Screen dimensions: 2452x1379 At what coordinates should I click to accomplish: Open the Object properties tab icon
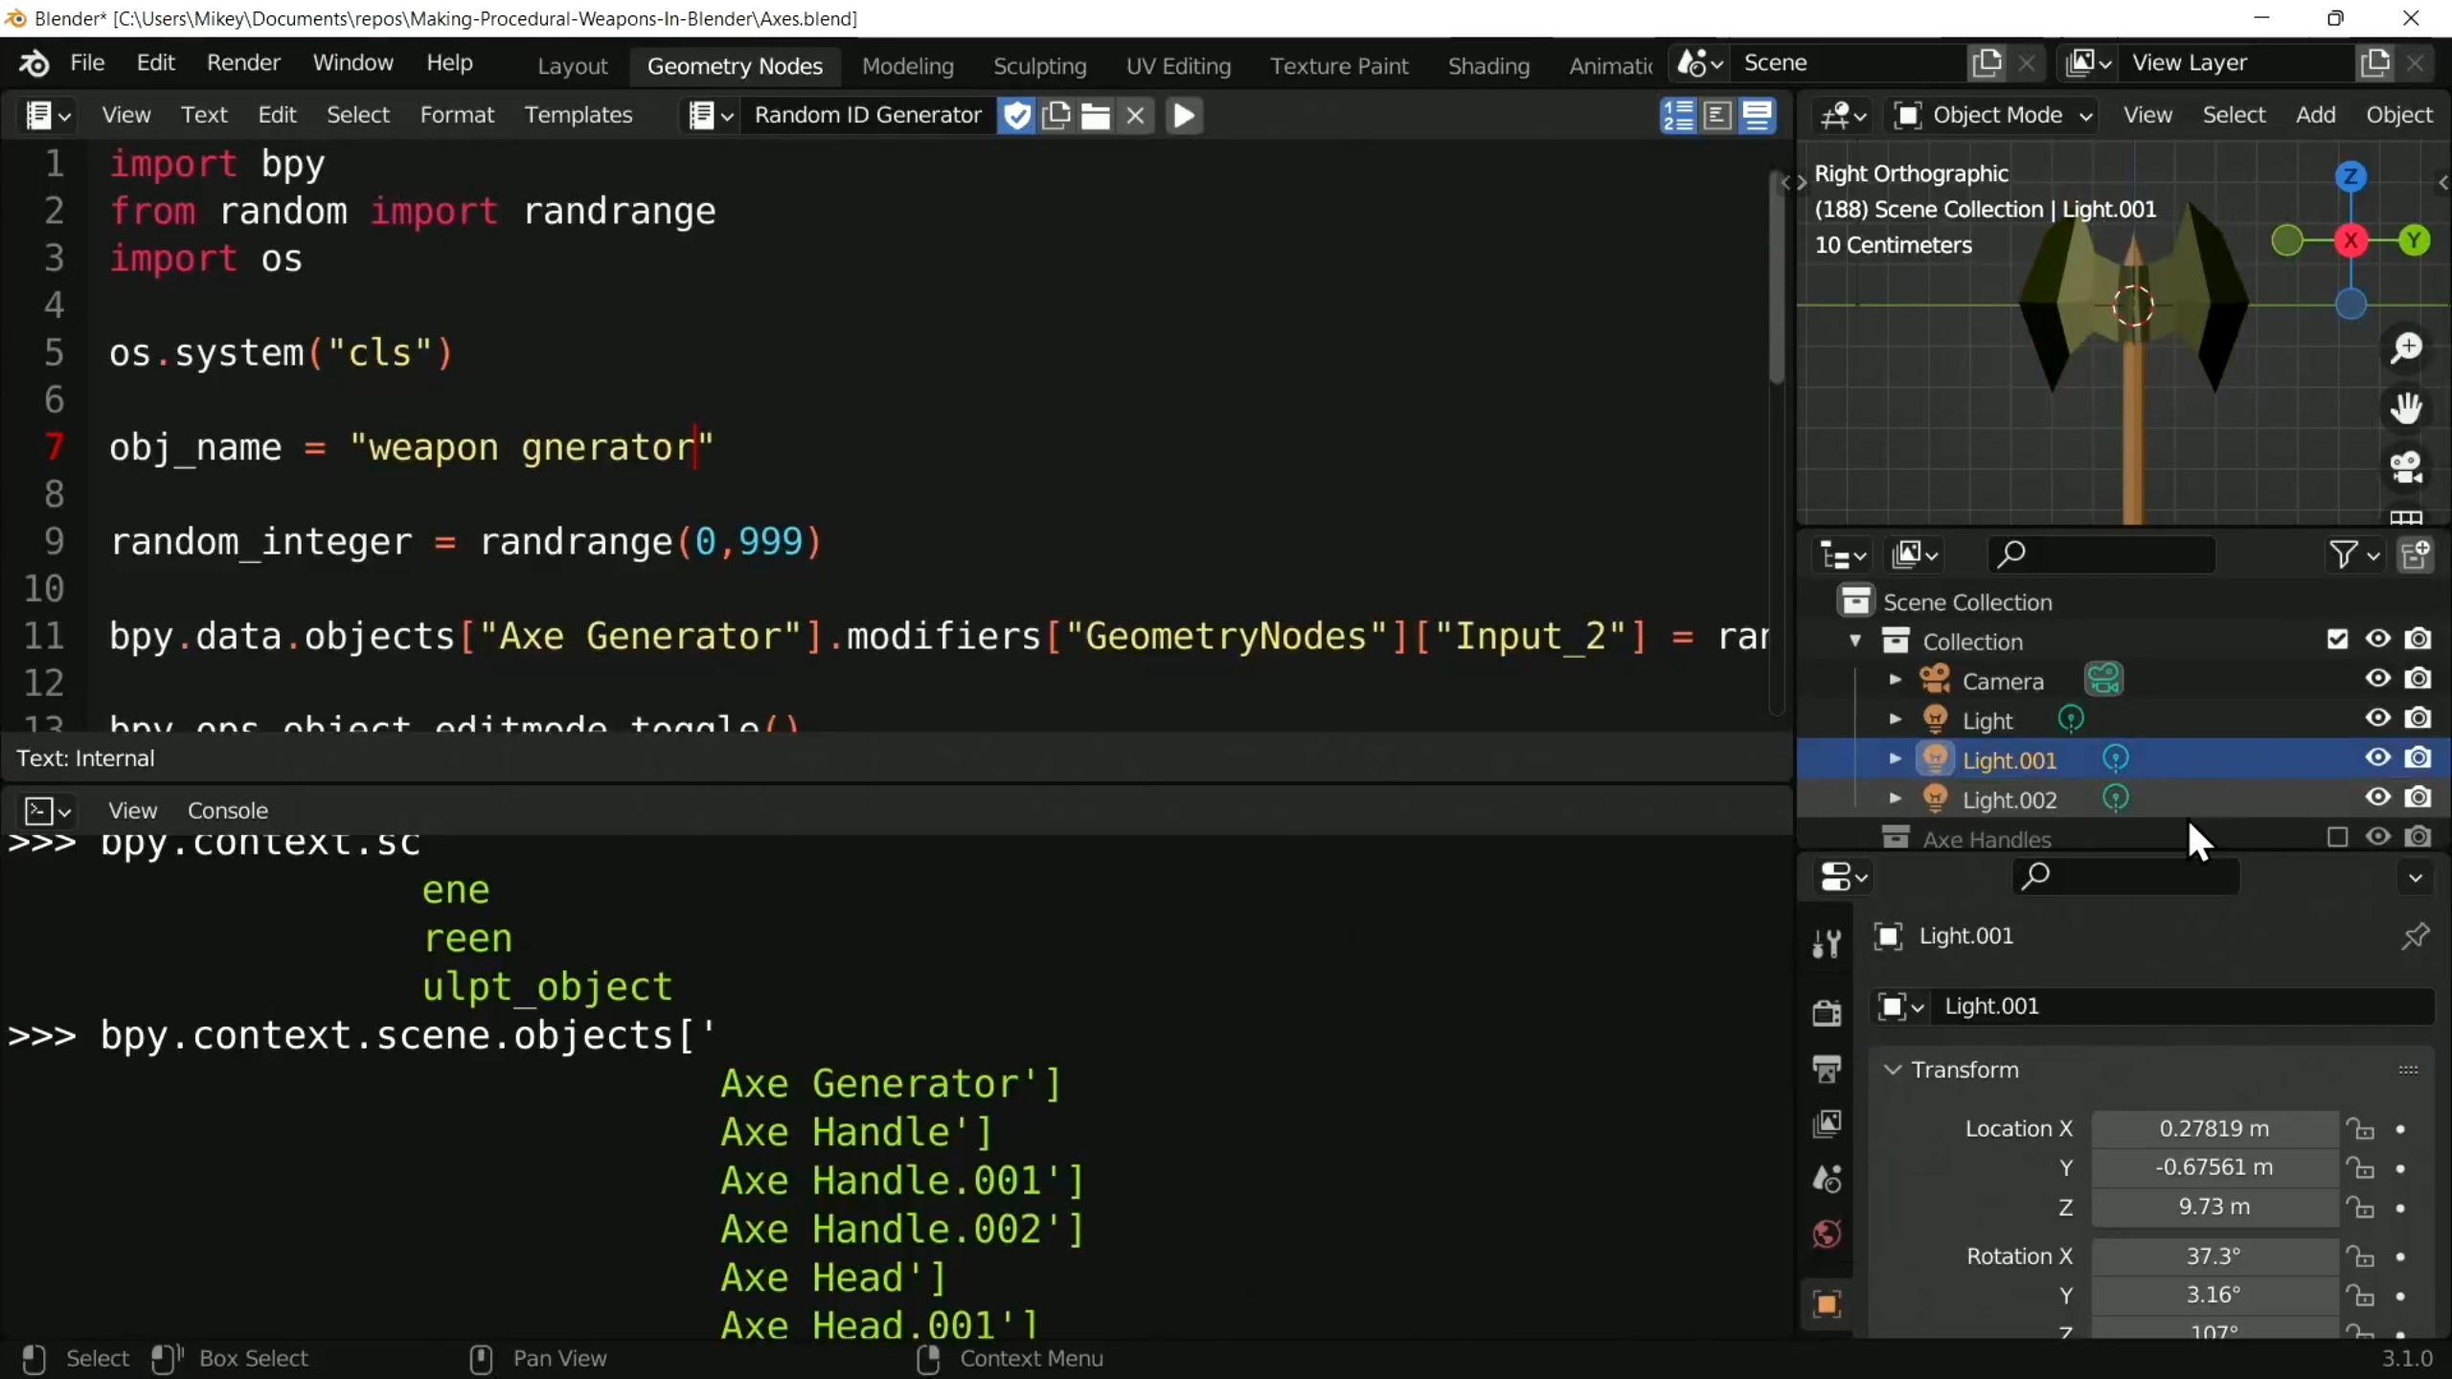coord(1827,1303)
